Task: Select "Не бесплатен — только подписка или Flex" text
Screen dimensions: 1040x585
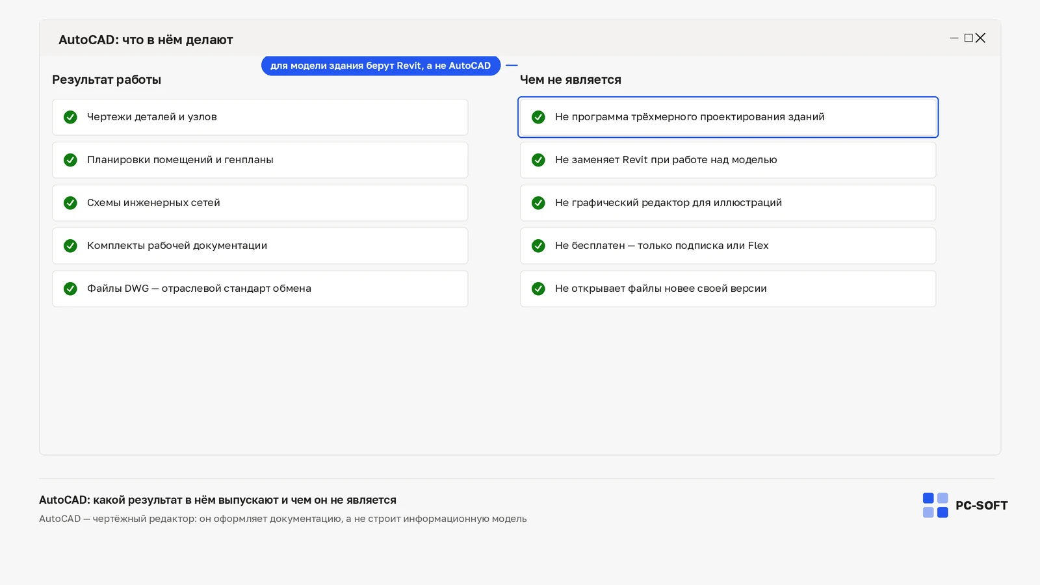Action: point(662,246)
